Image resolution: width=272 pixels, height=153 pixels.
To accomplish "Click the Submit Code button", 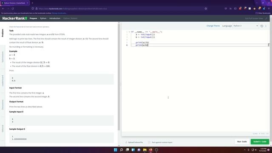I will [260, 142].
